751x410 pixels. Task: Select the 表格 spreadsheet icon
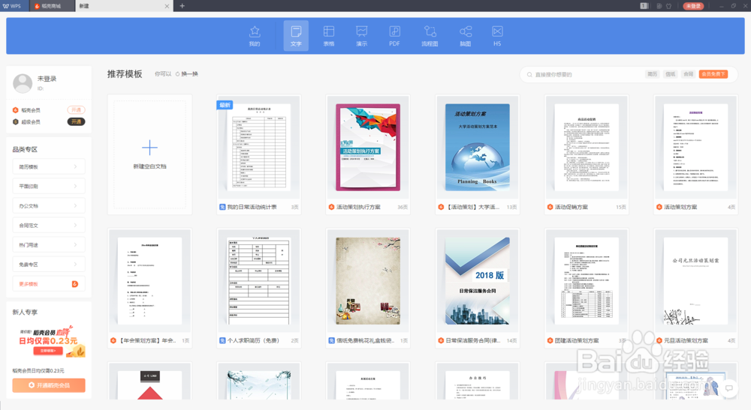(329, 36)
